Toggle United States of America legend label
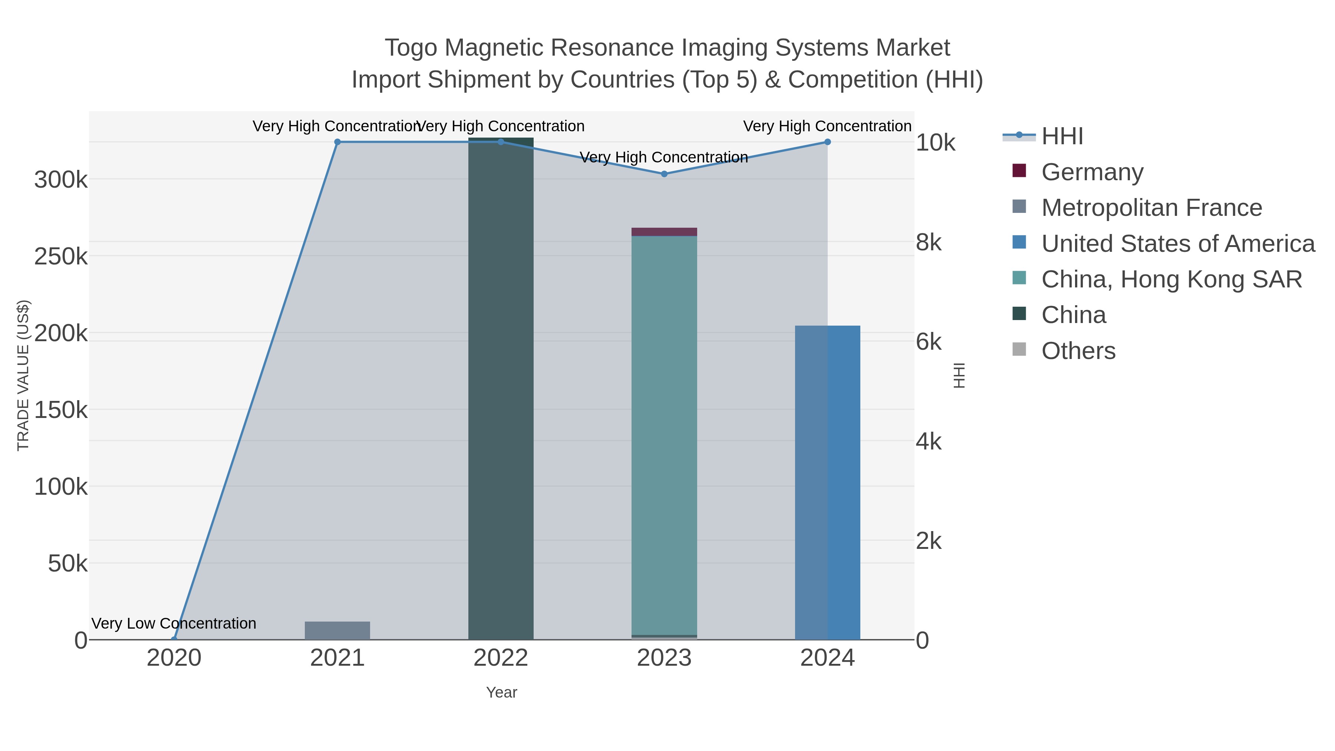 1179,243
